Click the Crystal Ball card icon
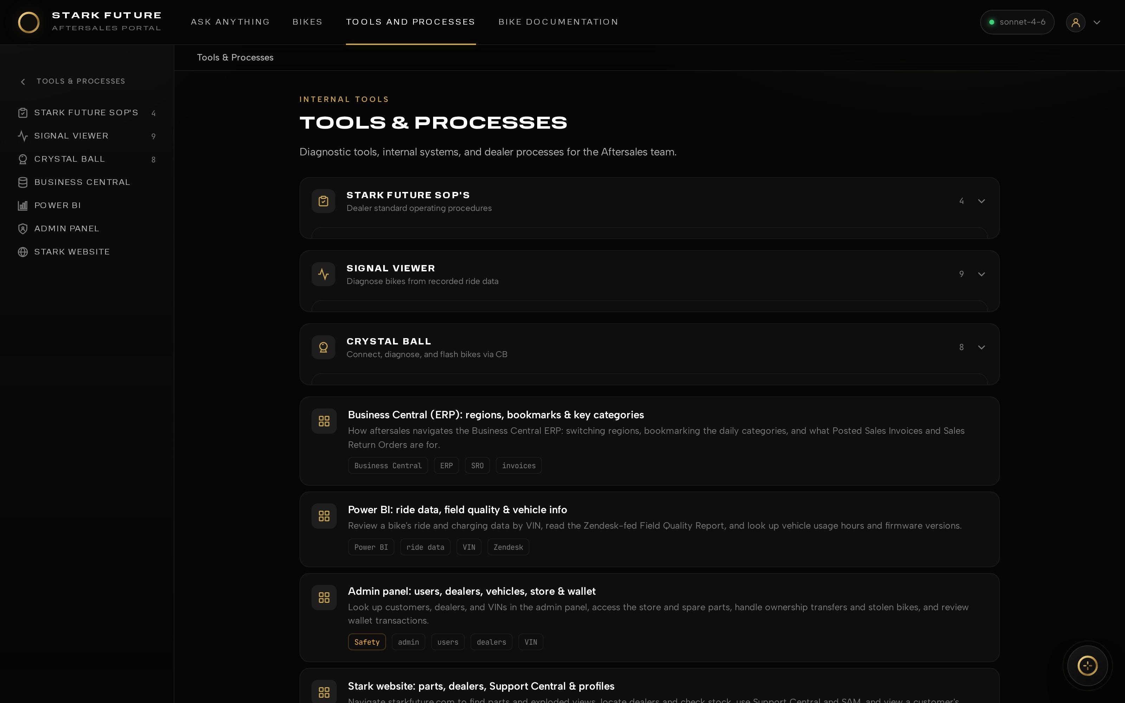This screenshot has width=1125, height=703. (x=323, y=347)
